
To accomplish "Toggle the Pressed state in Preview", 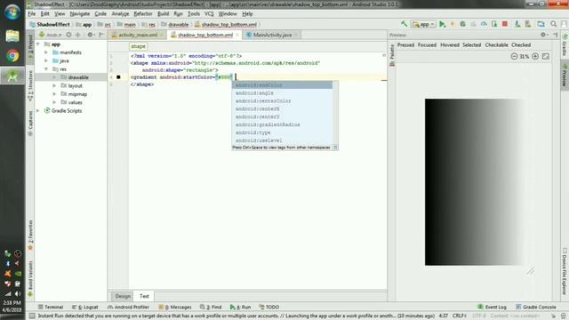I will point(405,45).
